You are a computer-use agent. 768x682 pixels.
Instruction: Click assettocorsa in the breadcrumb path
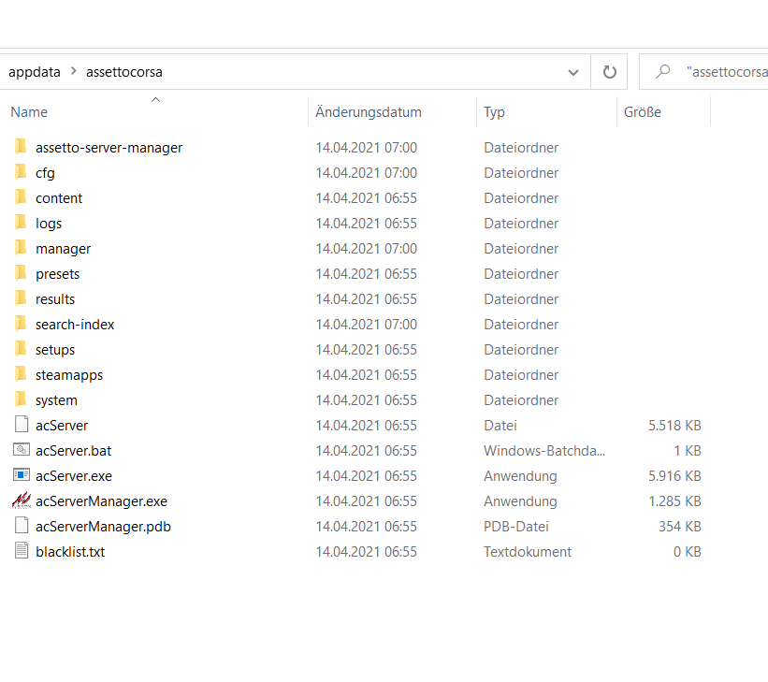click(123, 72)
